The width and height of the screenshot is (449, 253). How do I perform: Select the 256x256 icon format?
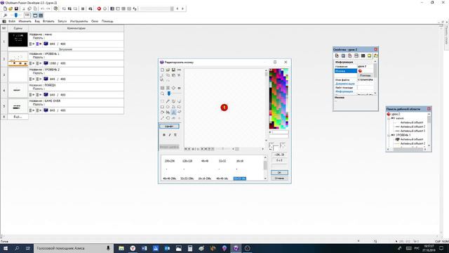tap(170, 161)
